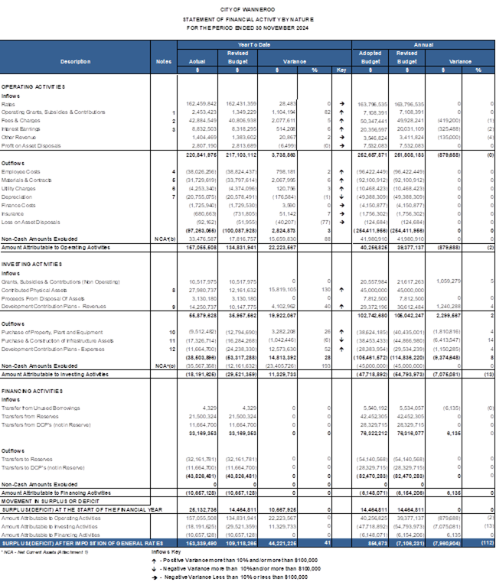Click the last arrow icon in the legend
The width and height of the screenshot is (496, 582).
click(155, 576)
